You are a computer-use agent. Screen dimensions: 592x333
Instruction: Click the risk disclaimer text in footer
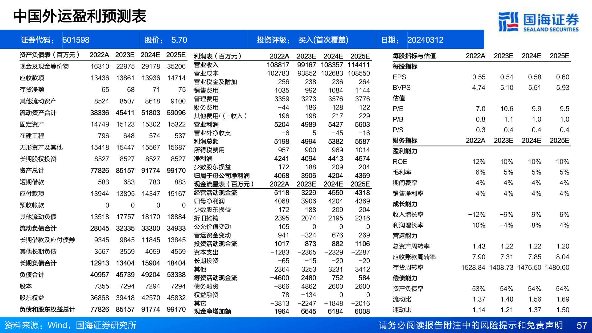click(x=471, y=325)
